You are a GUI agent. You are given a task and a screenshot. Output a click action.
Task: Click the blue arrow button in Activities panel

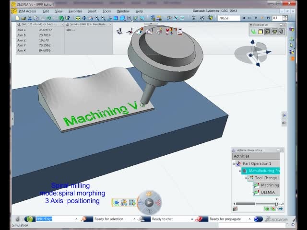(x=280, y=209)
